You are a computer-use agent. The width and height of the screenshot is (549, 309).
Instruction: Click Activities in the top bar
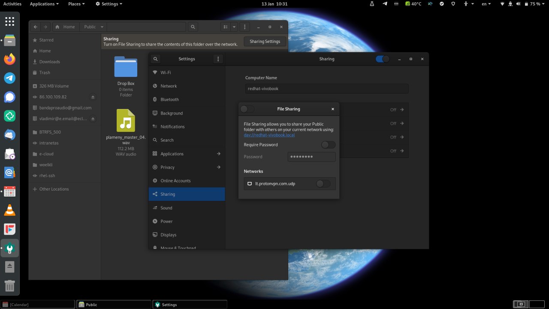click(x=12, y=4)
